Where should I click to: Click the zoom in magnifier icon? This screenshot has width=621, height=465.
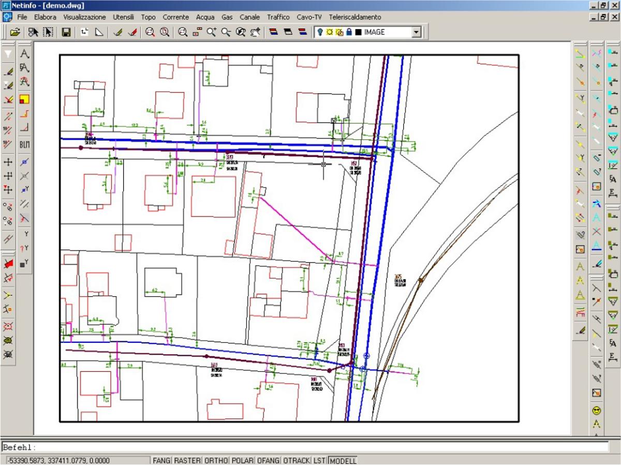pos(212,32)
